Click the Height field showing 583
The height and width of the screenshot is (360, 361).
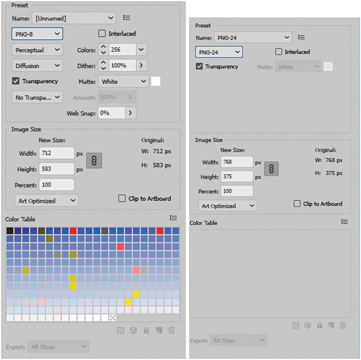pos(56,169)
